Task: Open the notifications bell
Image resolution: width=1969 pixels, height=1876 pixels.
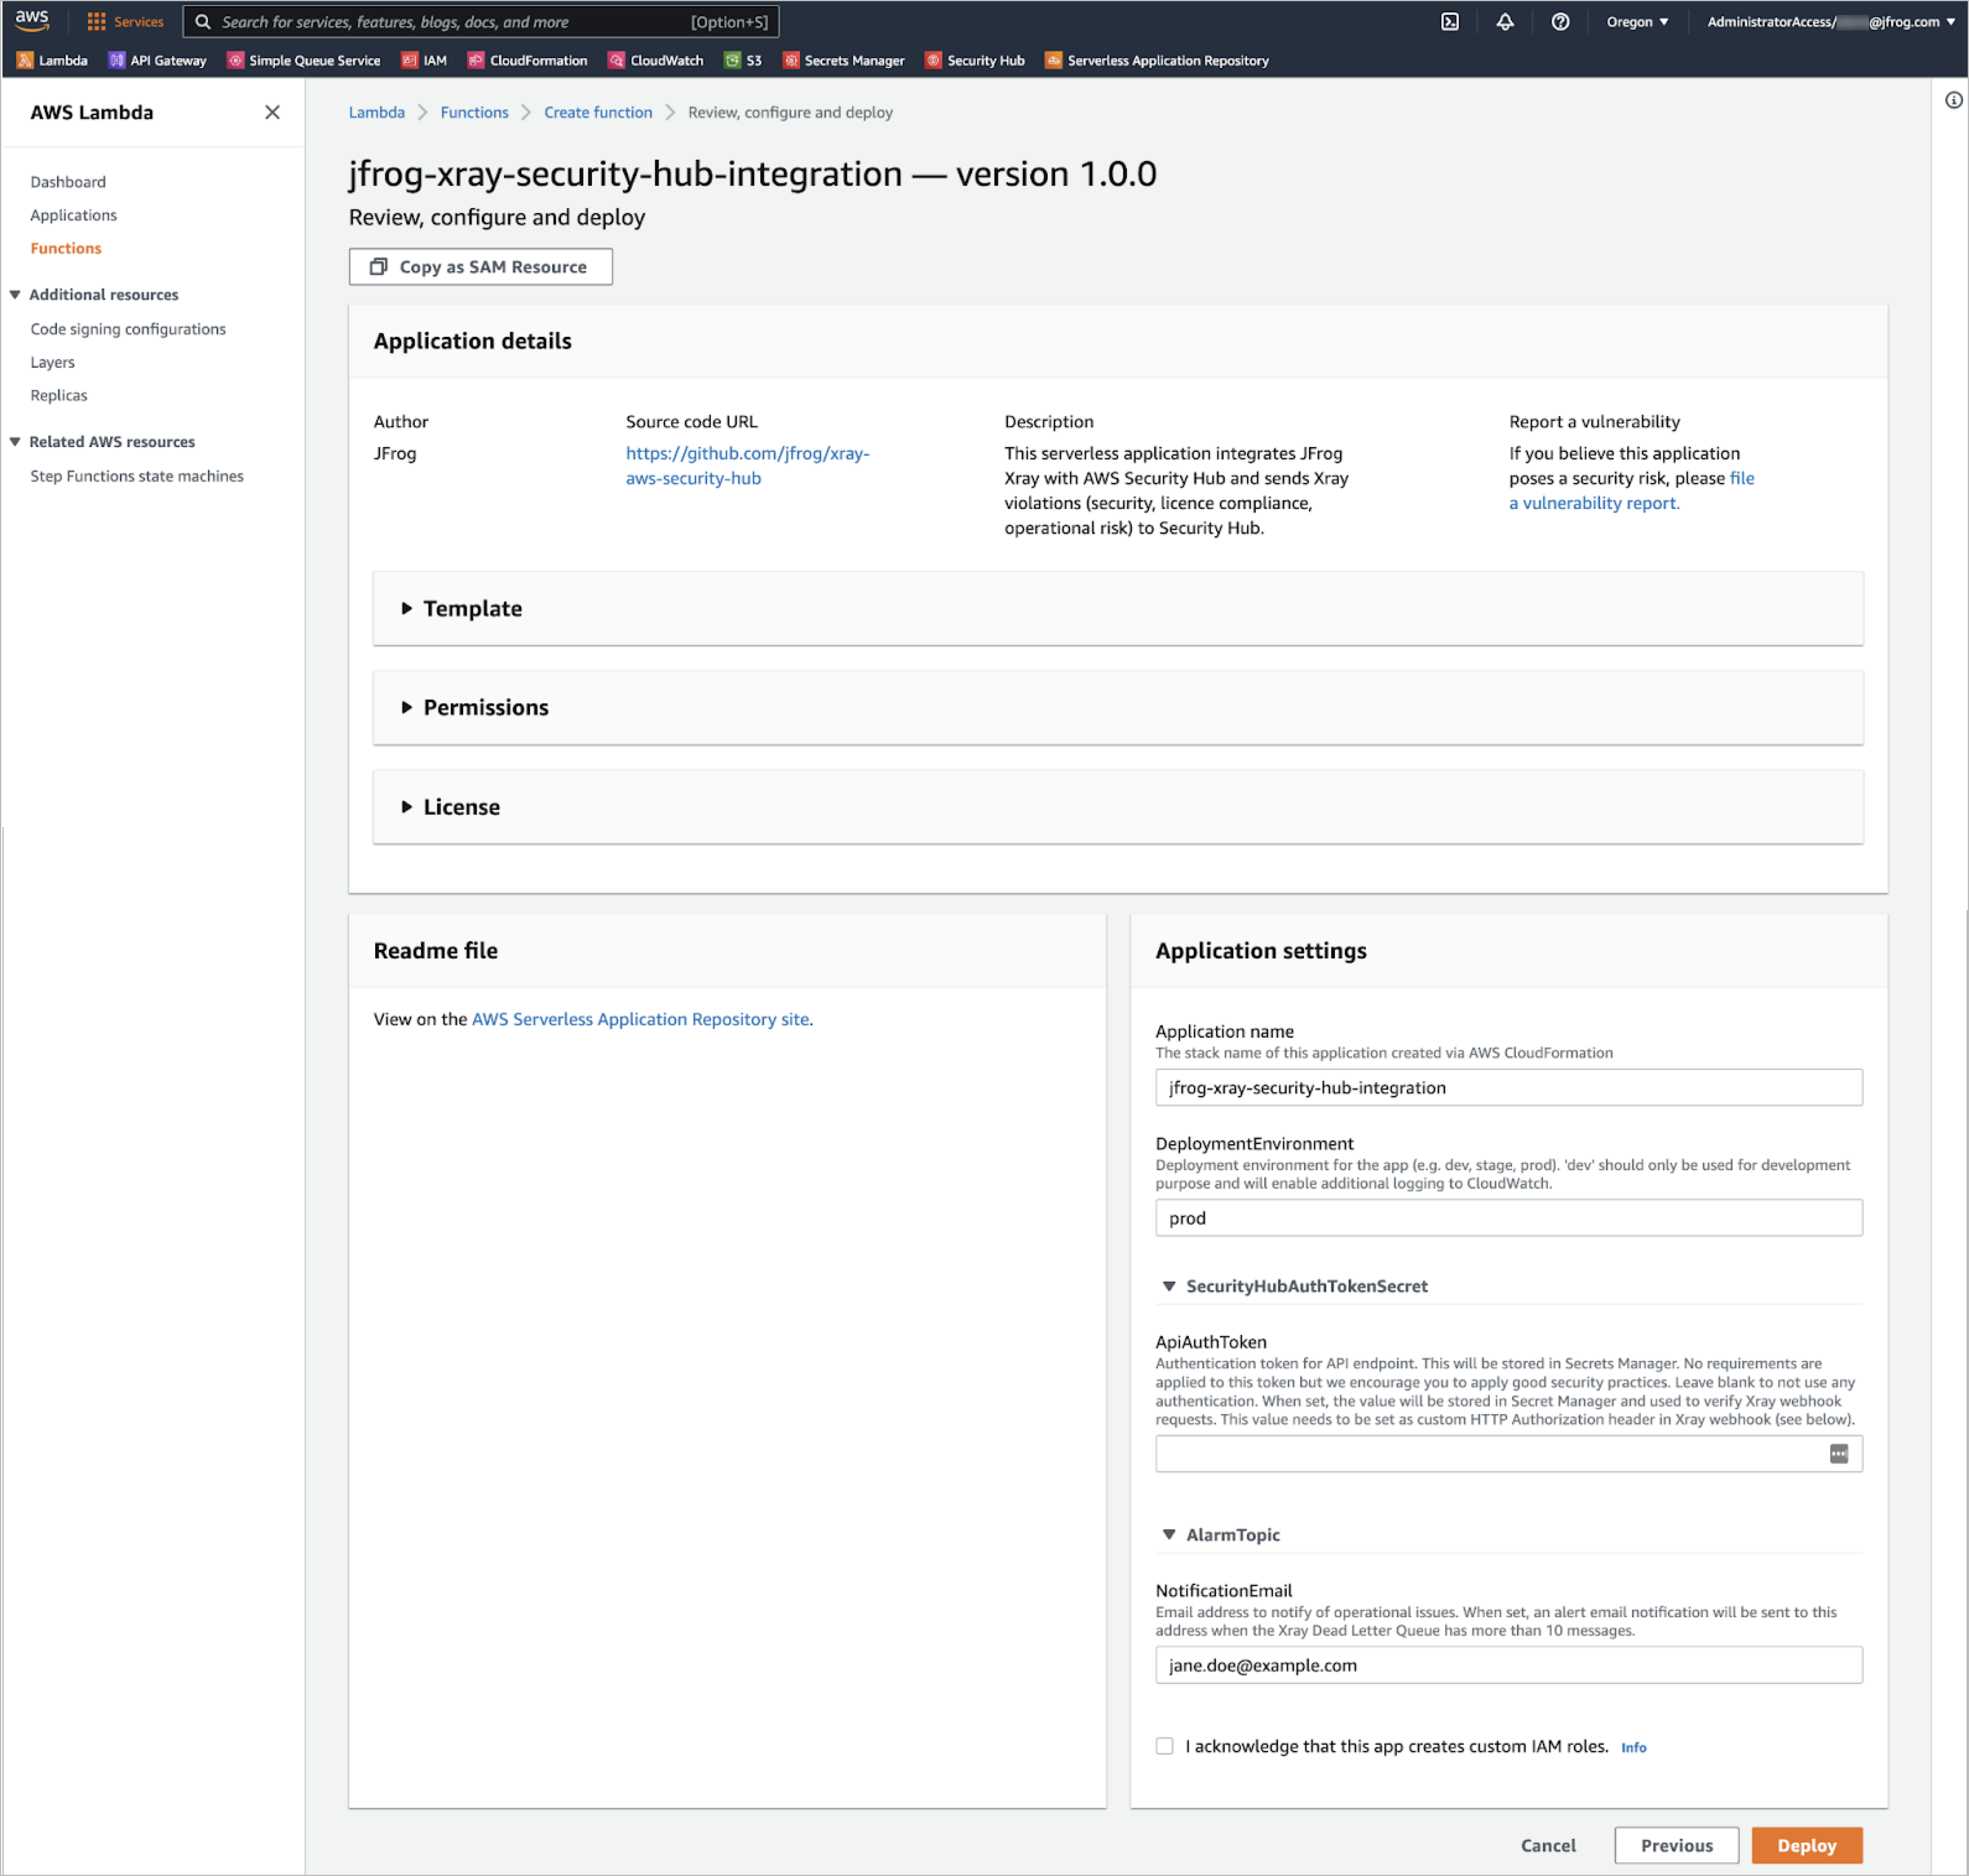Action: coord(1505,21)
